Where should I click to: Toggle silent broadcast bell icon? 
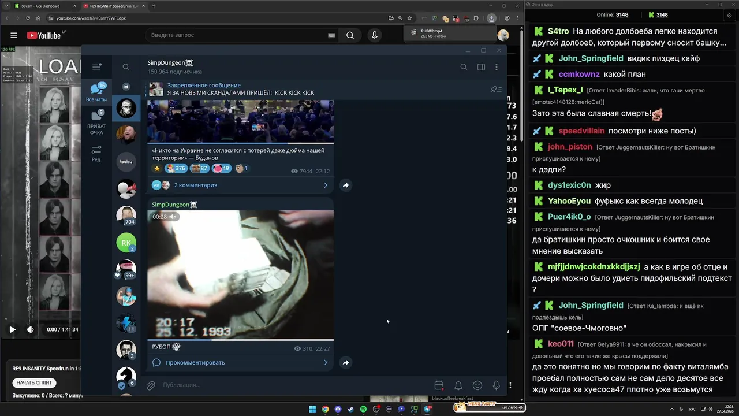(x=458, y=385)
